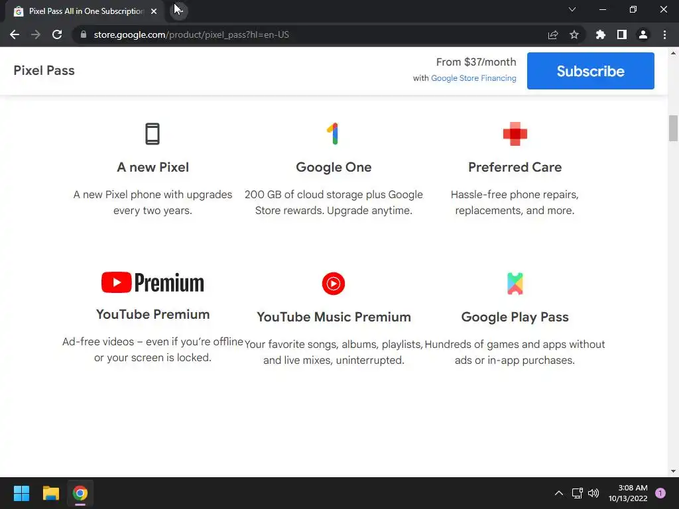Close the Pixel Pass tab
This screenshot has width=679, height=509.
[154, 11]
